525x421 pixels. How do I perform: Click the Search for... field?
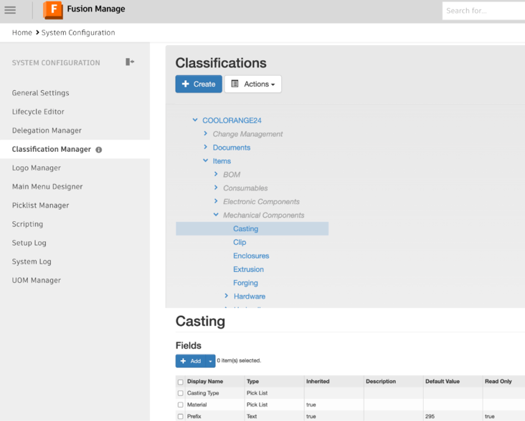tap(483, 11)
